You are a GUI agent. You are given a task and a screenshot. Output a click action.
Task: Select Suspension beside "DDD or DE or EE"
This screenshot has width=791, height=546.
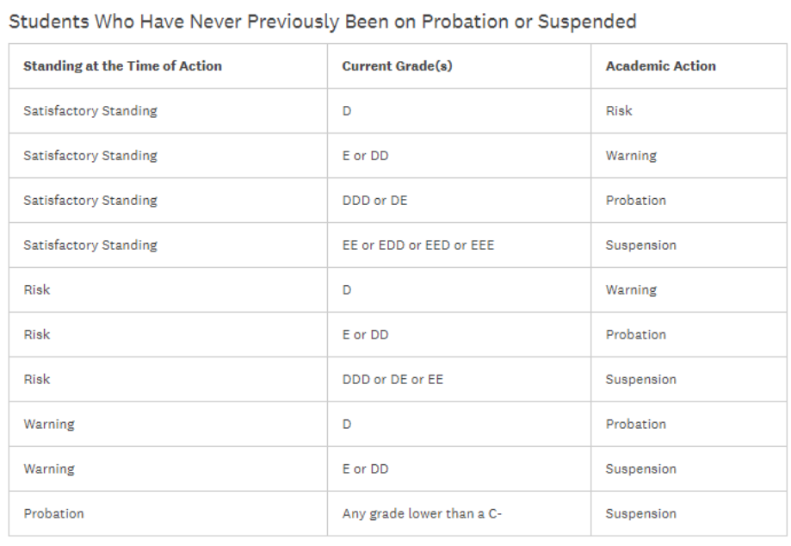(640, 380)
